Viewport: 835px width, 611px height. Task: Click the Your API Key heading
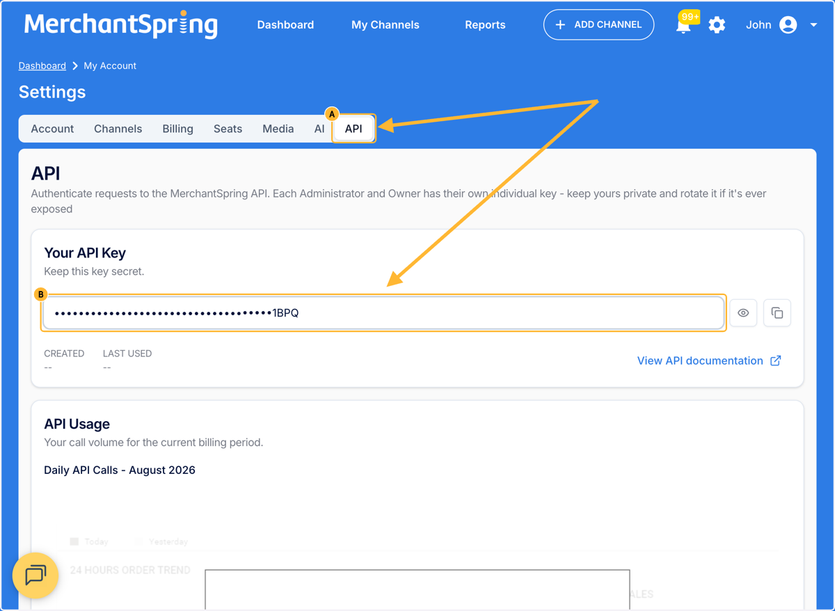85,253
